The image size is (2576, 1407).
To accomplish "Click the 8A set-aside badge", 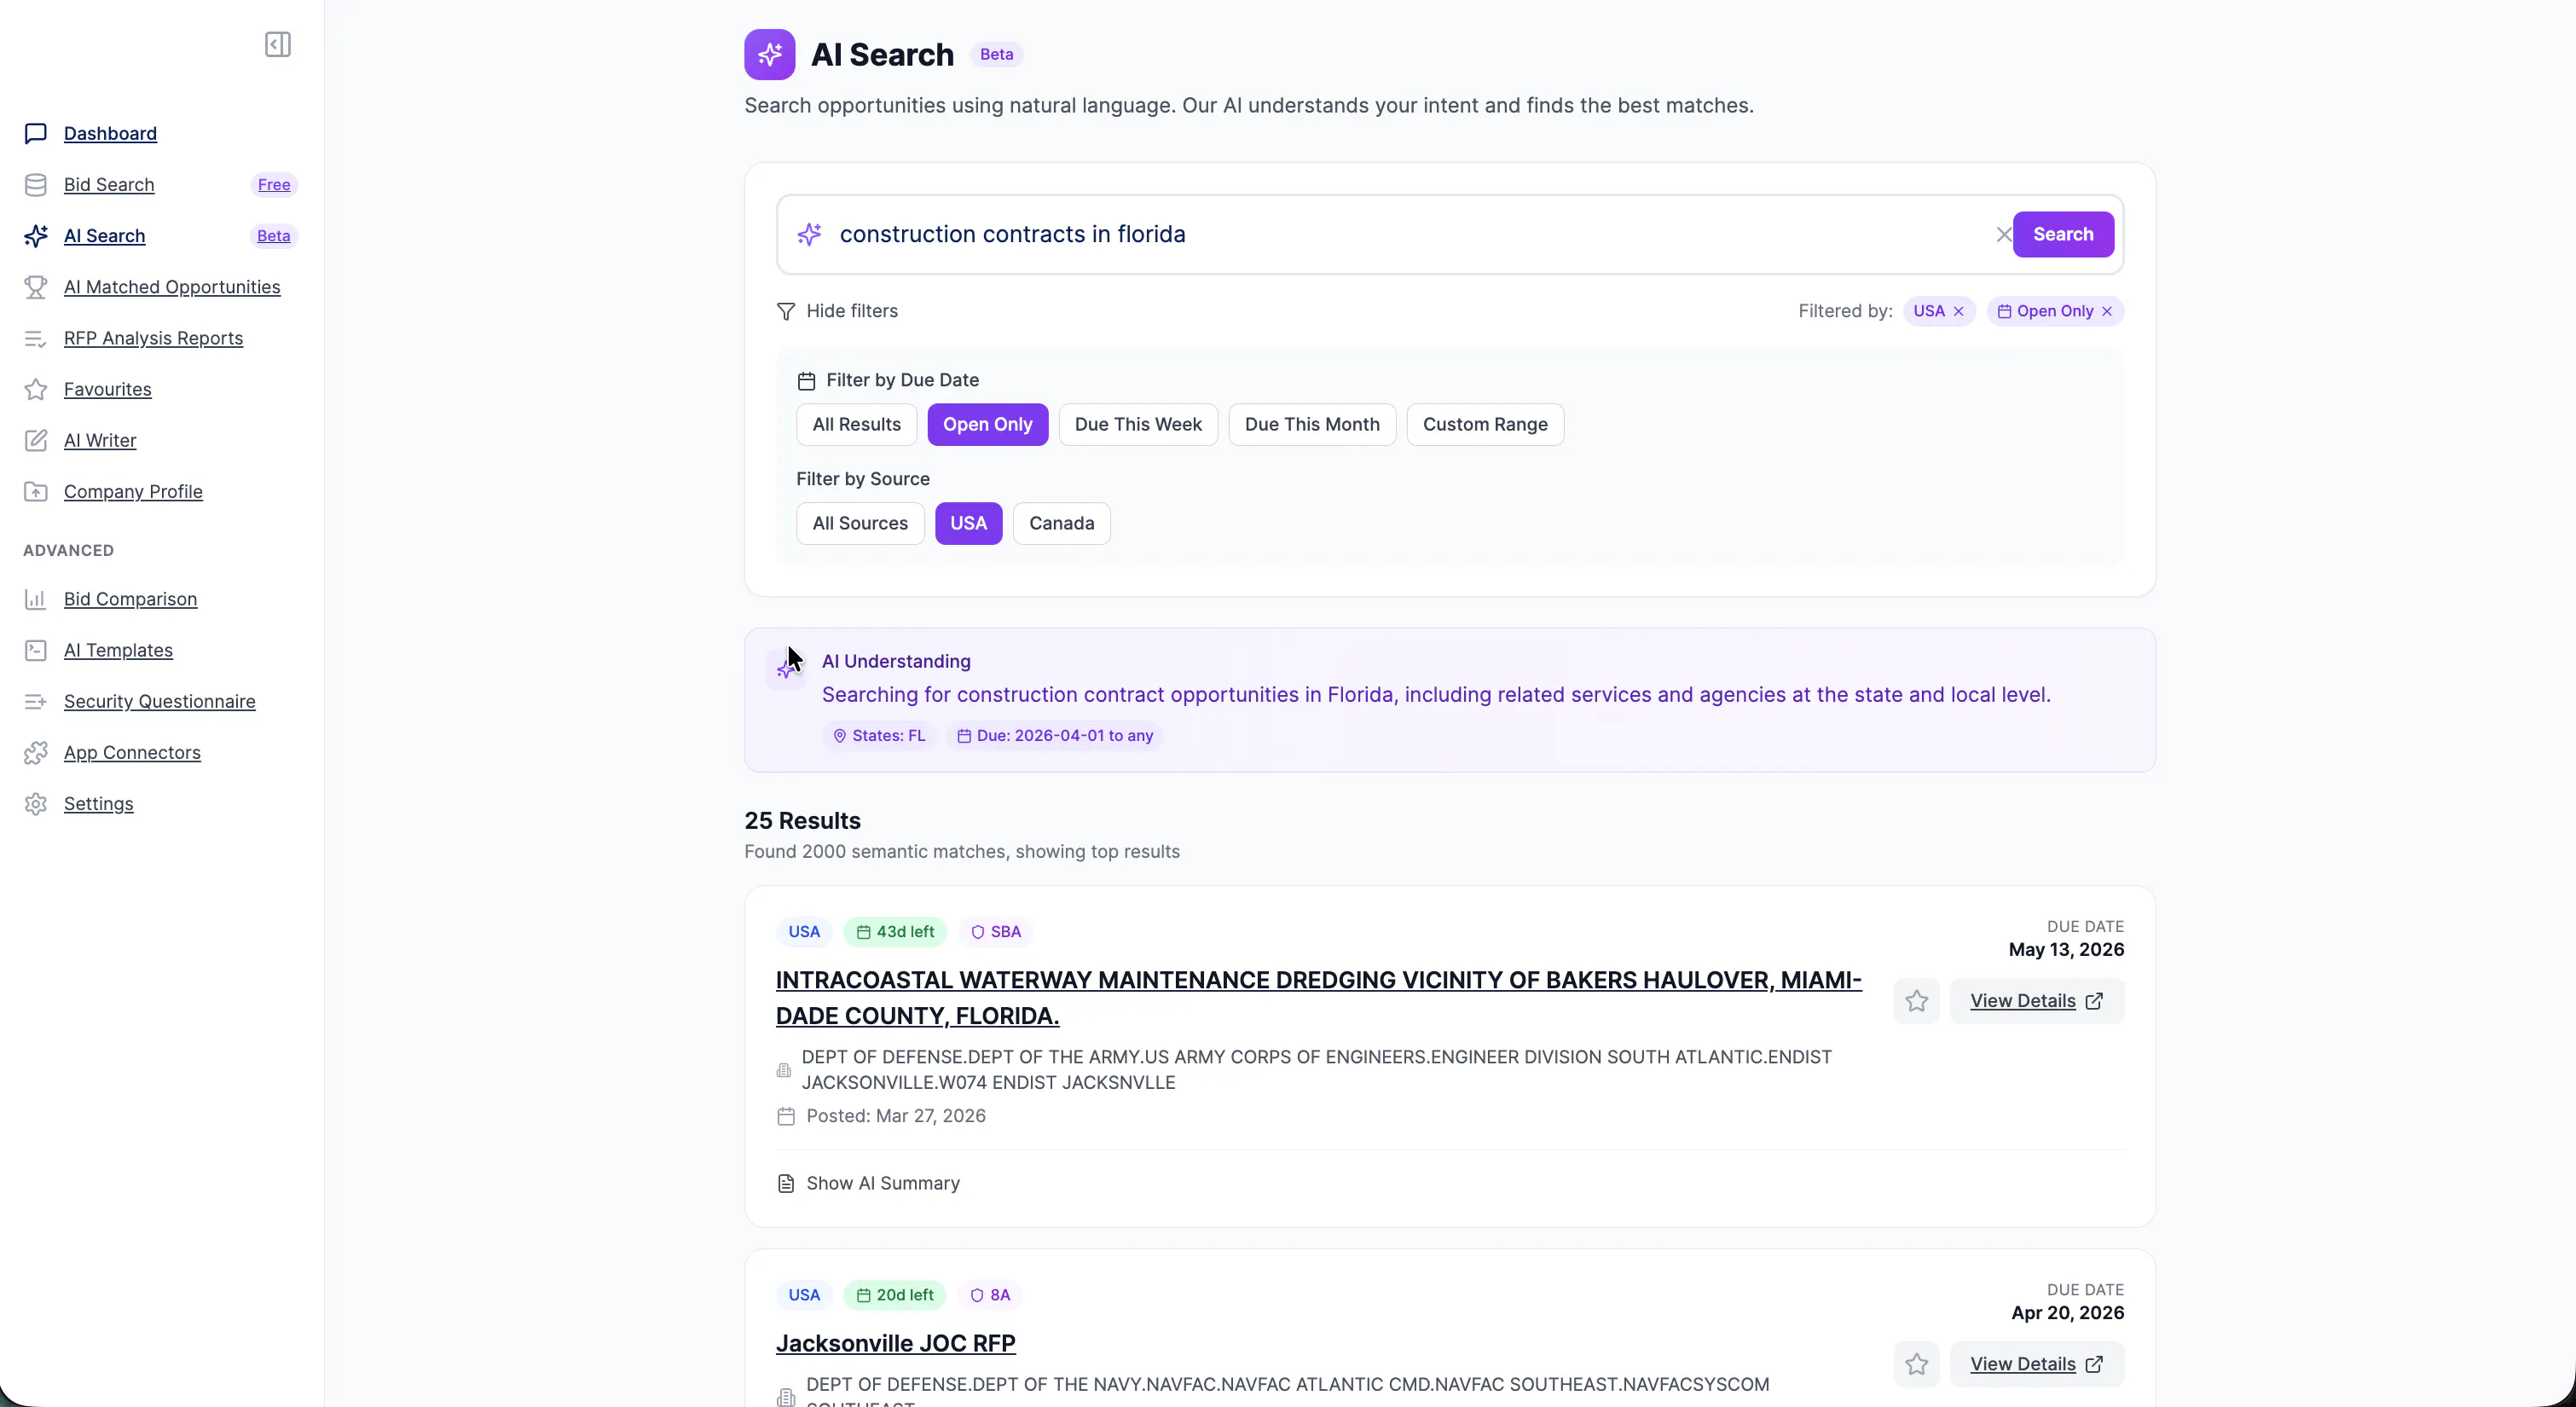I will coord(990,1295).
